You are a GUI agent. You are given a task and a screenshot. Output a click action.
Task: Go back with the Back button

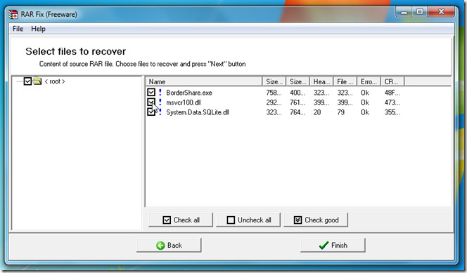tap(169, 245)
